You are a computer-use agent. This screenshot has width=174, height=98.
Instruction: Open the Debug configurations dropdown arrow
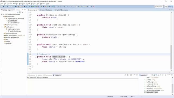31,7
